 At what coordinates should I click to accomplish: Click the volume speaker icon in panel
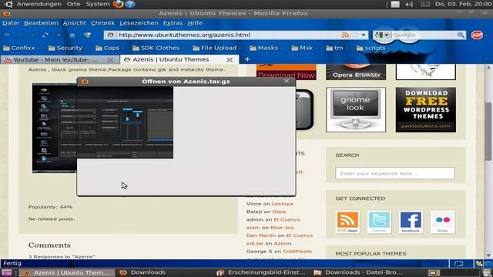[409, 4]
